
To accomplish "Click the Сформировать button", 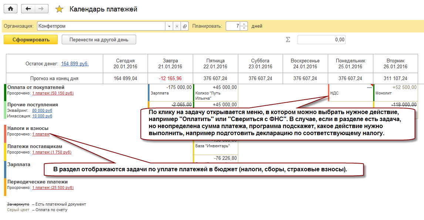I will (31, 39).
